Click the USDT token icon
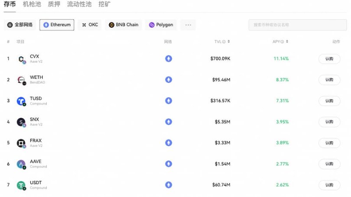 [21, 185]
